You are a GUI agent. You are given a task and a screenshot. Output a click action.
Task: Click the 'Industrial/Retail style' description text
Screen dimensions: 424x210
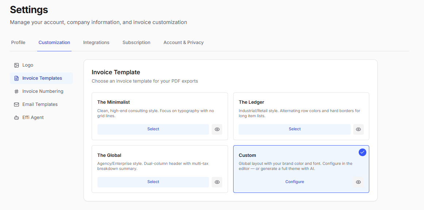tap(300, 114)
